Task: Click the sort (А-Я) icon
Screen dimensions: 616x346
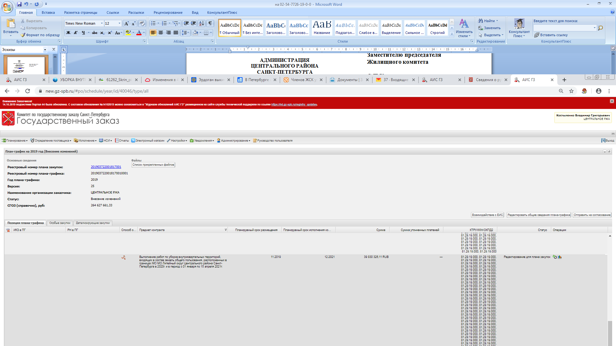Action: pyautogui.click(x=201, y=23)
